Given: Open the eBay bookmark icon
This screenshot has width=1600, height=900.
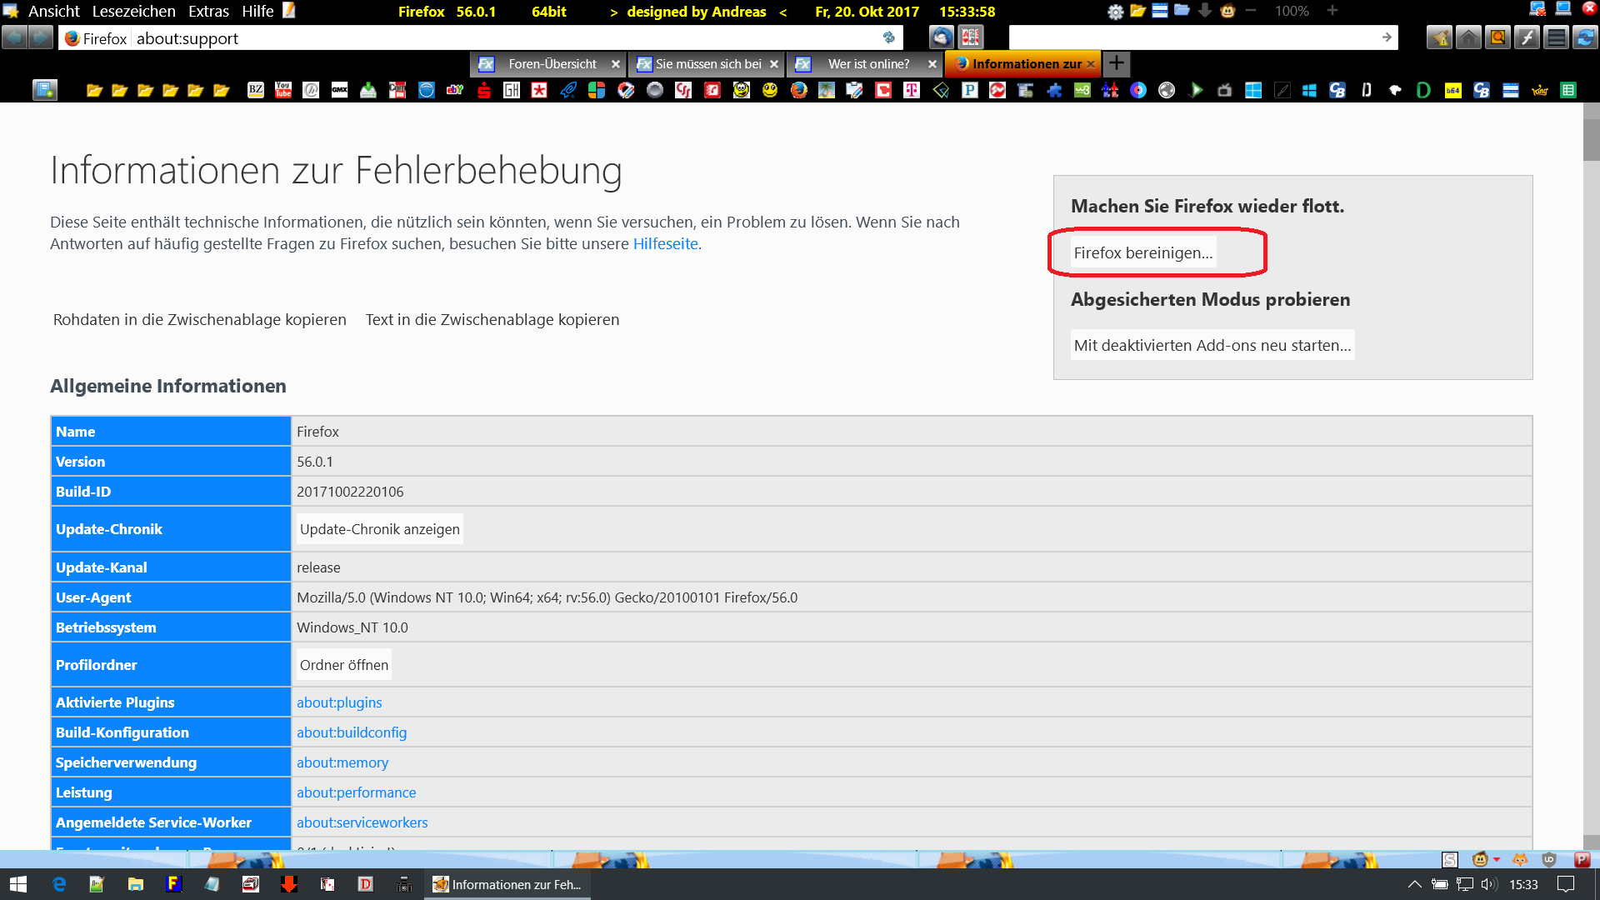Looking at the screenshot, I should tap(455, 90).
